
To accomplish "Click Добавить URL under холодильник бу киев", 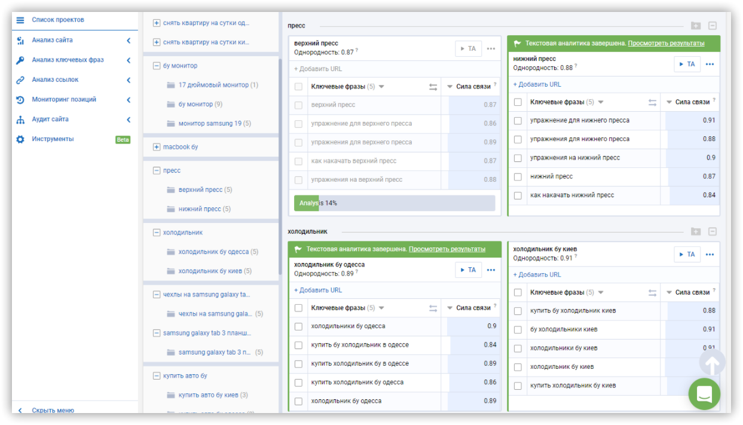I will click(x=537, y=275).
